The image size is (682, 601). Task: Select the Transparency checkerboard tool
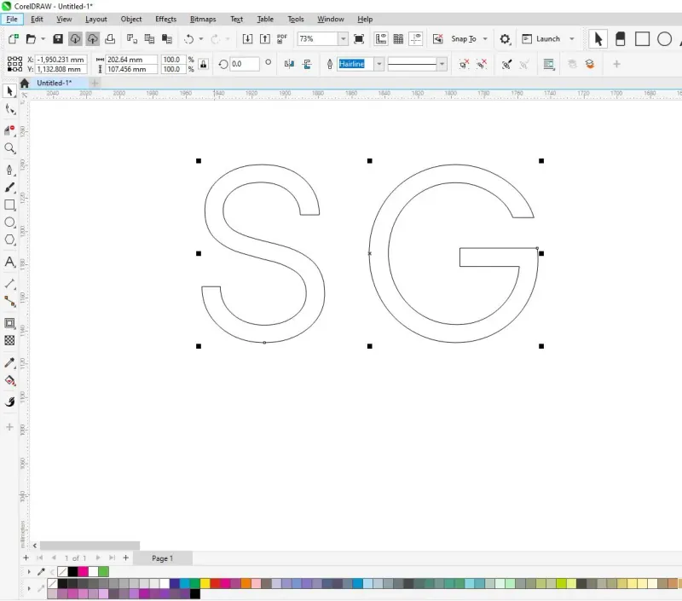point(9,340)
